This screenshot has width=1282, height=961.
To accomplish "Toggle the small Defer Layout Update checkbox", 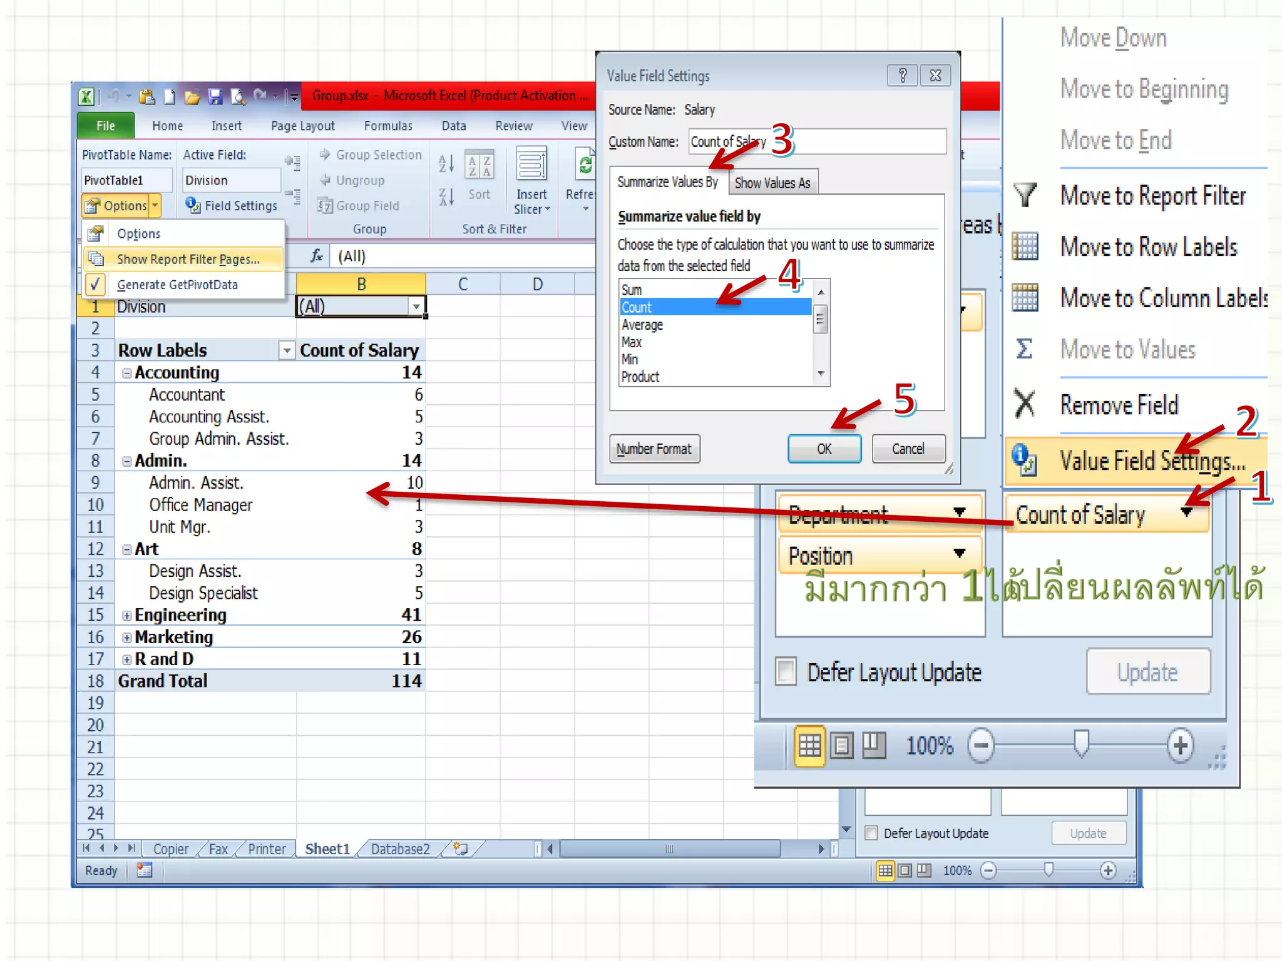I will coord(871,833).
